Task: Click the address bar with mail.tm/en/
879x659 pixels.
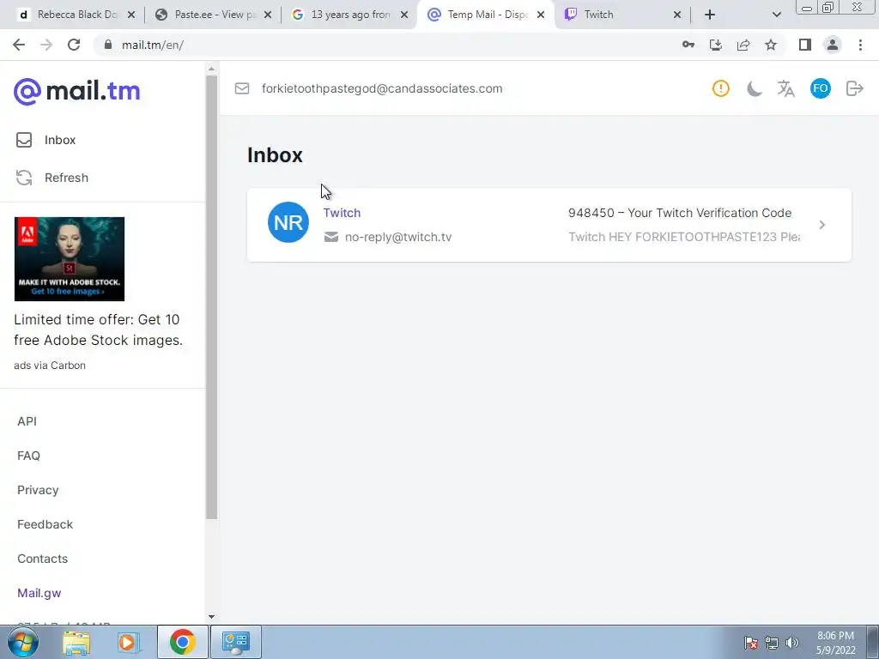Action: [x=387, y=45]
